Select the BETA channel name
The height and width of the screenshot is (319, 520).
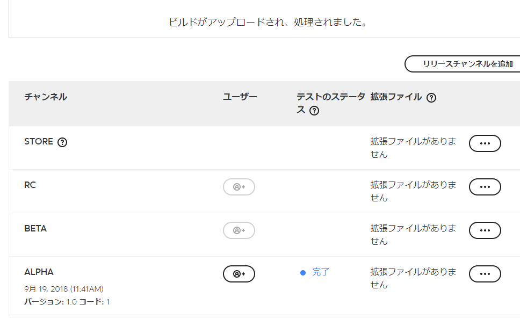click(35, 228)
